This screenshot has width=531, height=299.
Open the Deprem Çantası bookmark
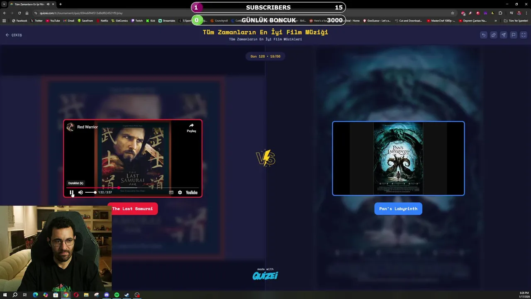473,20
